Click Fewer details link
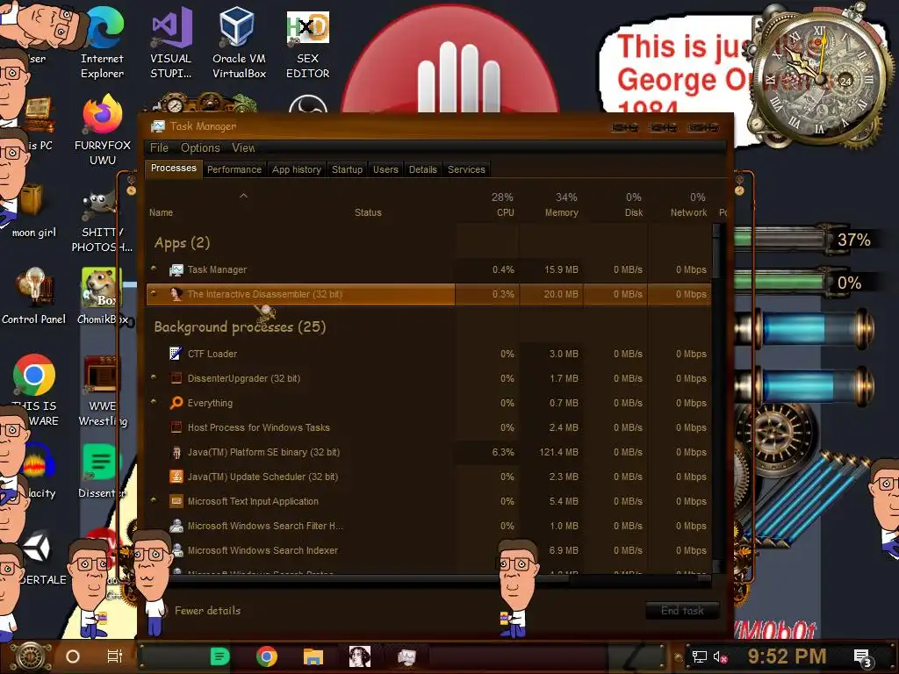This screenshot has height=674, width=899. (207, 611)
